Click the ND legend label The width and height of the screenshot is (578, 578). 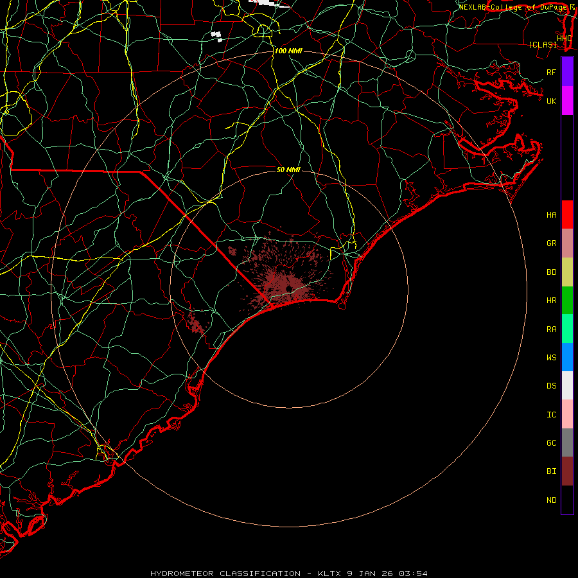pyautogui.click(x=551, y=500)
